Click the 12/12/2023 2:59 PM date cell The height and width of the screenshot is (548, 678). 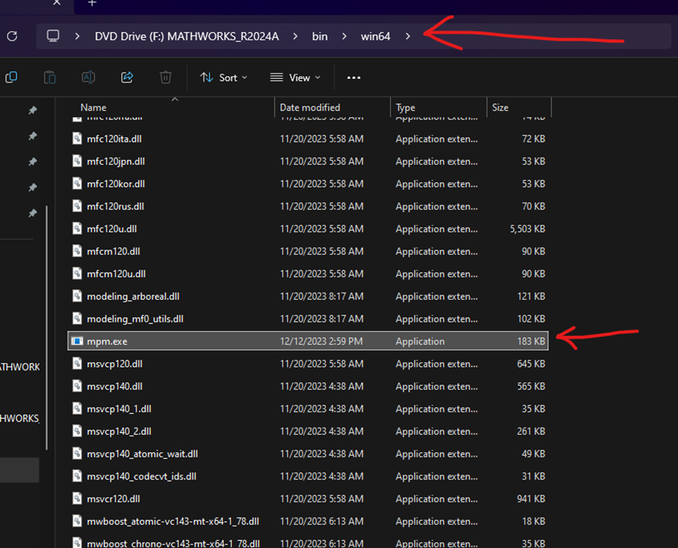pyautogui.click(x=321, y=341)
